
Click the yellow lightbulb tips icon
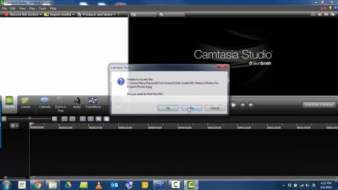(330, 8)
